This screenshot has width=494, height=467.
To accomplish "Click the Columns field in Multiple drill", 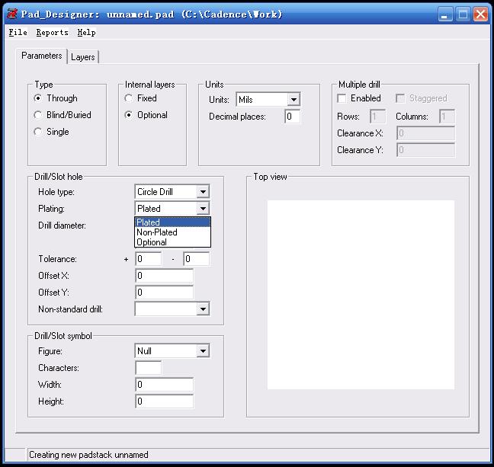I will point(447,117).
